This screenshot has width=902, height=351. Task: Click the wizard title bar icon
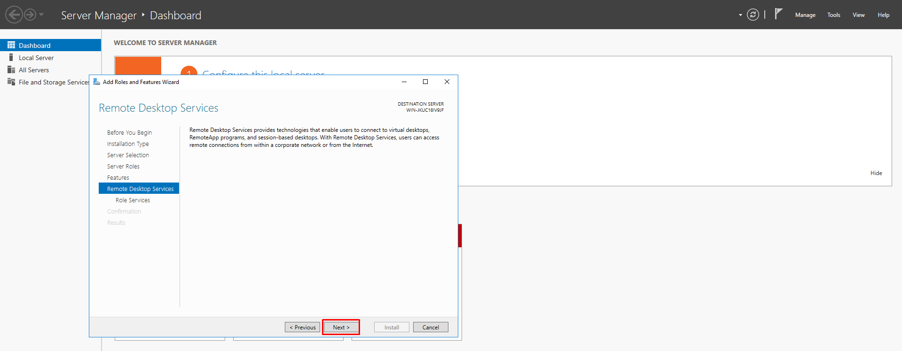pos(97,82)
